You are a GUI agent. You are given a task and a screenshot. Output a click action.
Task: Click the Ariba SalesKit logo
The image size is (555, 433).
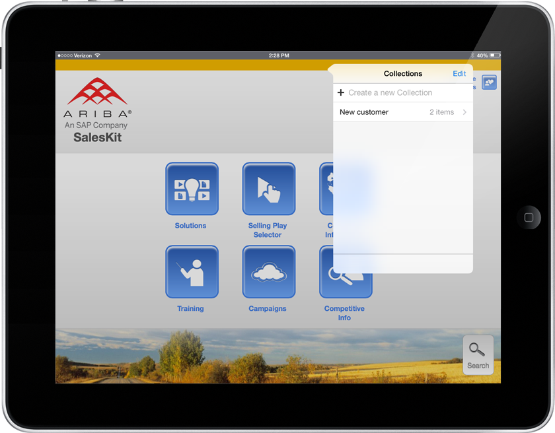[97, 110]
